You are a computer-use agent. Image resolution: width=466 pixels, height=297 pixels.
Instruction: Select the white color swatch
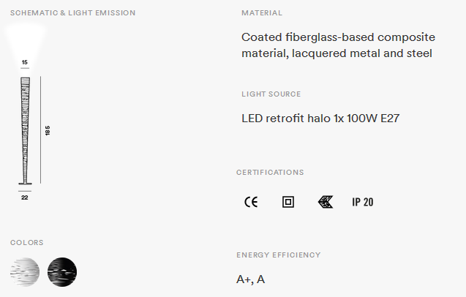(25, 272)
